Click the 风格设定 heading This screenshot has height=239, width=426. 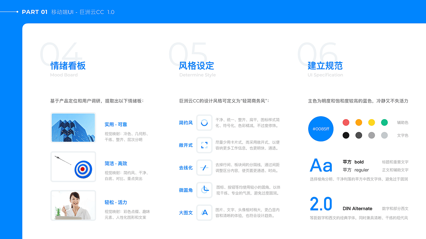[196, 66]
